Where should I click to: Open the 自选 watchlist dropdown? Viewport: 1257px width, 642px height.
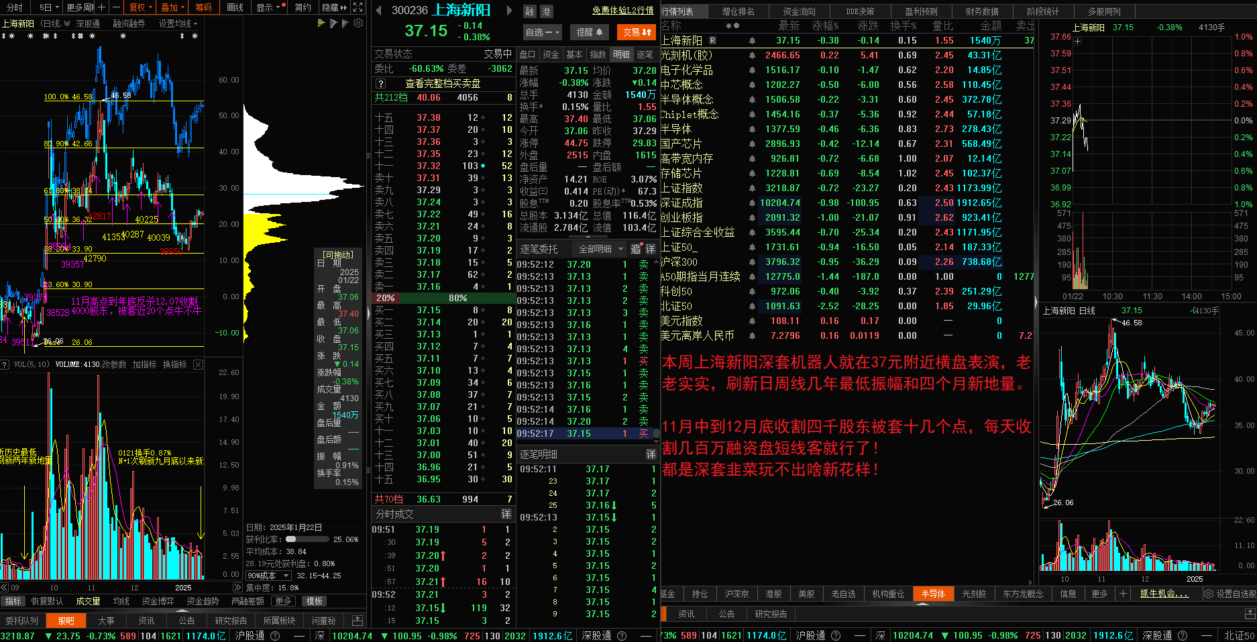click(542, 32)
